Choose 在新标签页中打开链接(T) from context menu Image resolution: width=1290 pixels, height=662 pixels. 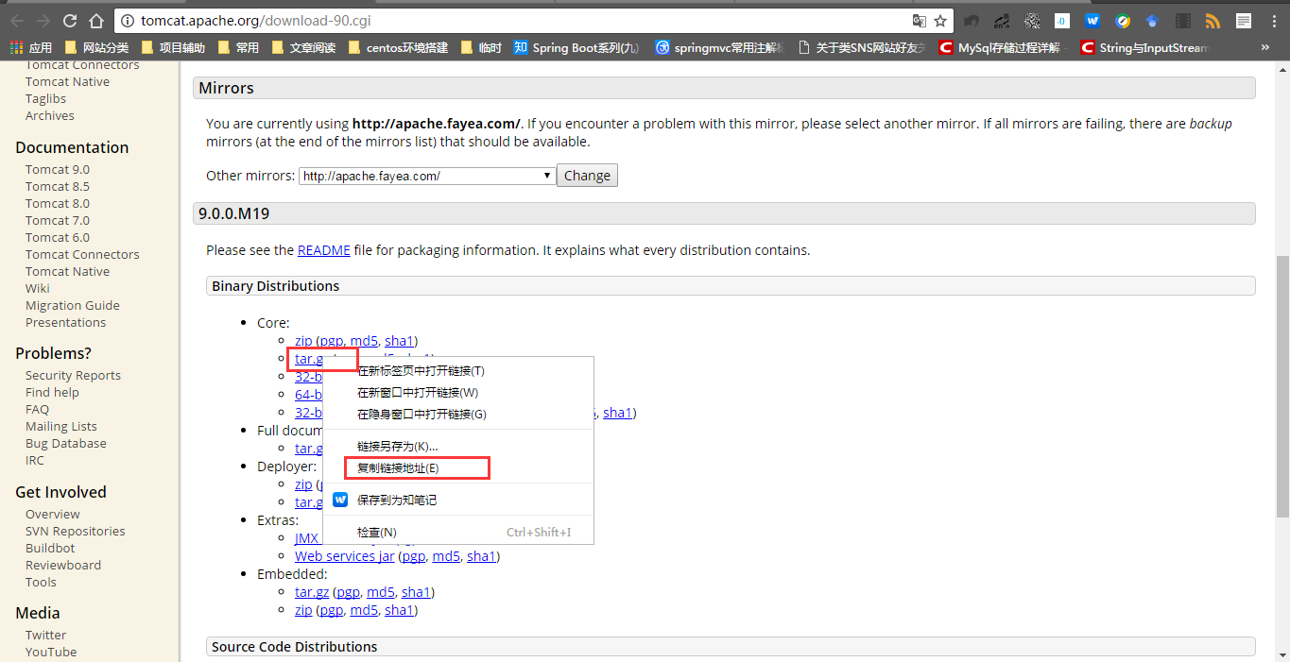458,371
